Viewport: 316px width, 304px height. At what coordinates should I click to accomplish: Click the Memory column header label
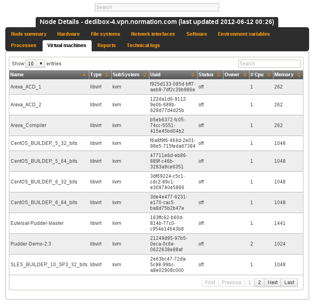[284, 75]
